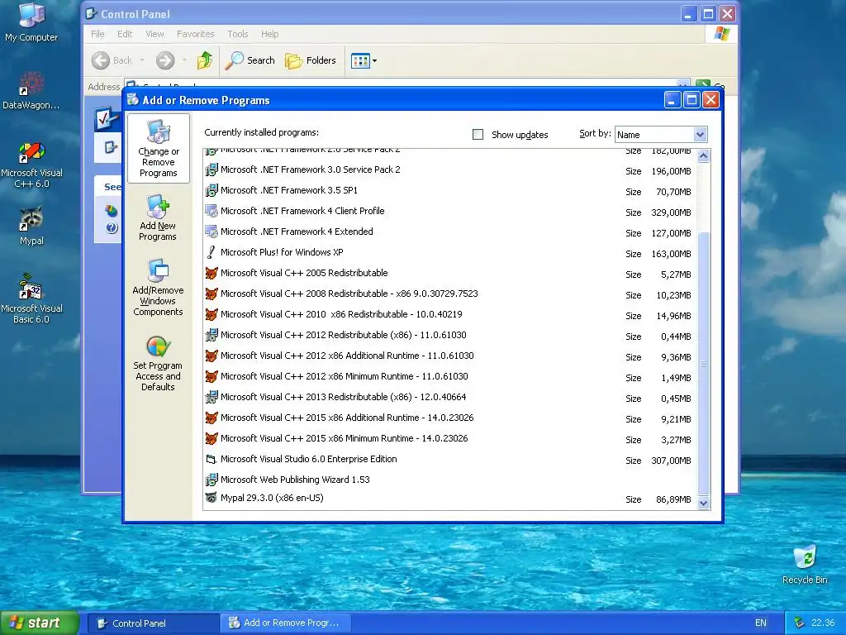Click Microsoft Plus! for Windows XP icon

tap(211, 253)
